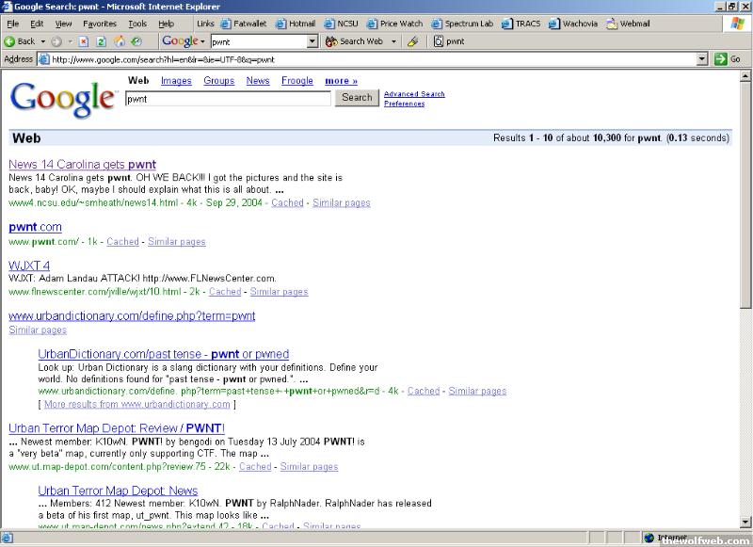
Task: Open the Address bar URL dropdown
Action: 702,58
